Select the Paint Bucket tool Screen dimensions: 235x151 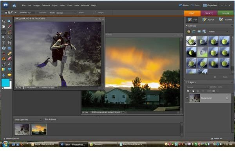(9, 64)
